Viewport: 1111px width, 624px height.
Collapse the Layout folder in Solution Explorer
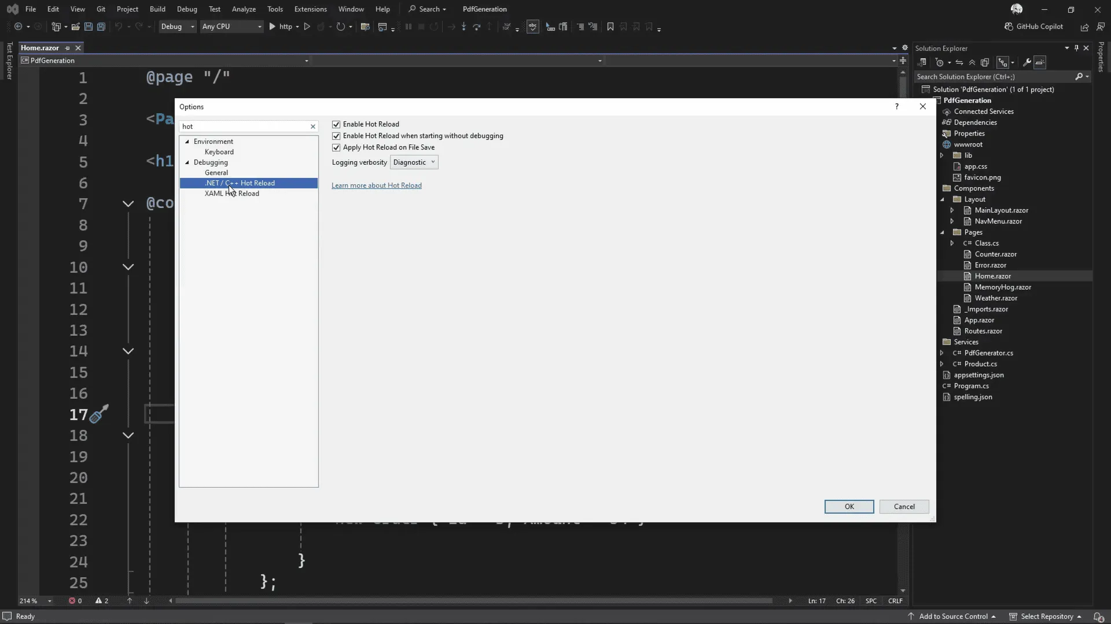coord(943,199)
